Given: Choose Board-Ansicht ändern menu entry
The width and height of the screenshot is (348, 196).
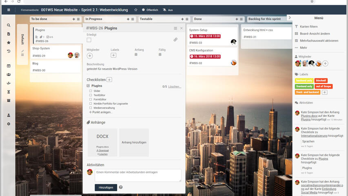Looking at the screenshot, I should pyautogui.click(x=315, y=33).
